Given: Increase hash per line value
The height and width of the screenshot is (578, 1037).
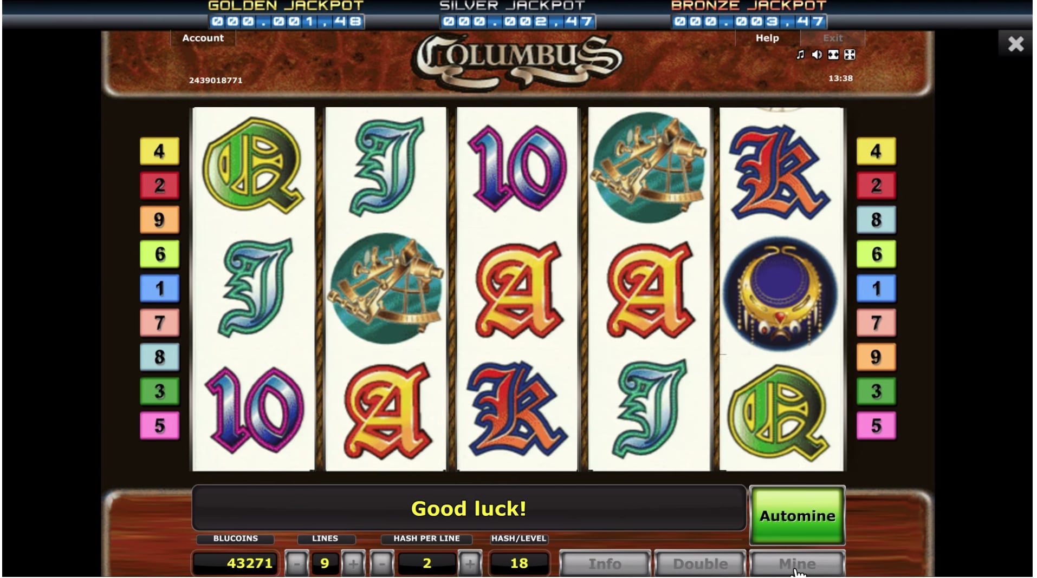Looking at the screenshot, I should pyautogui.click(x=470, y=564).
